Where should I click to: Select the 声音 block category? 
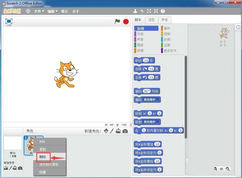click(146, 40)
